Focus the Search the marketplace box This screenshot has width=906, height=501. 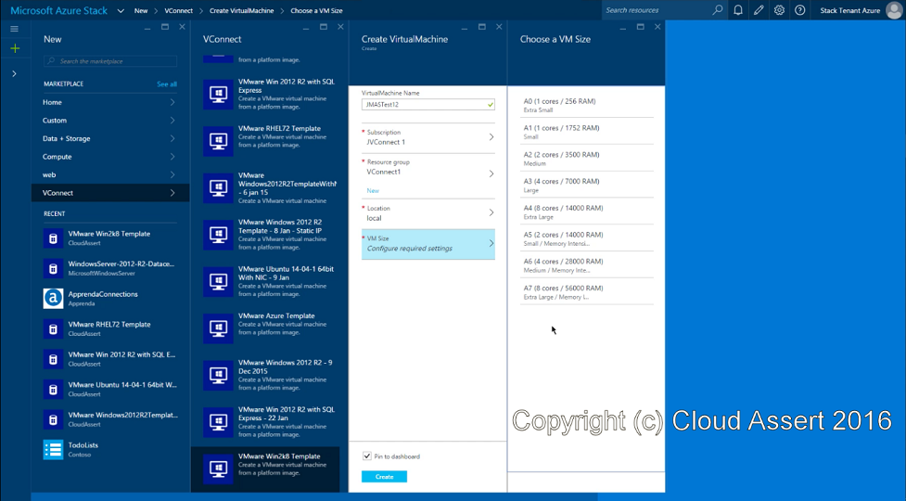pyautogui.click(x=110, y=60)
